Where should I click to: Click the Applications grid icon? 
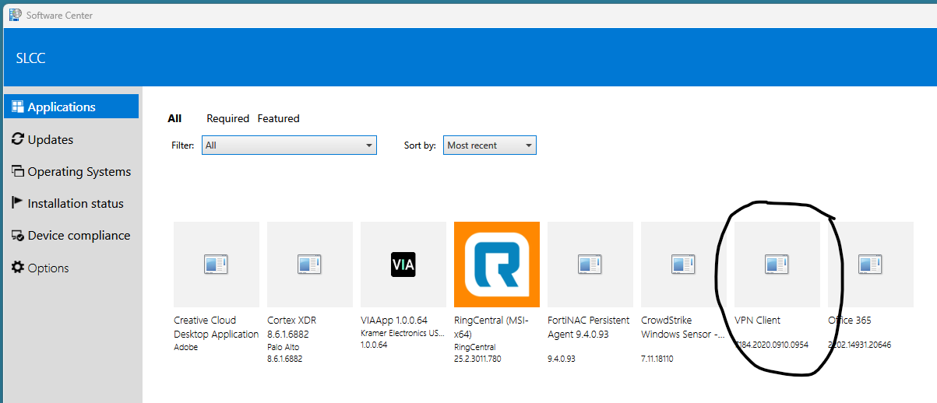[18, 107]
